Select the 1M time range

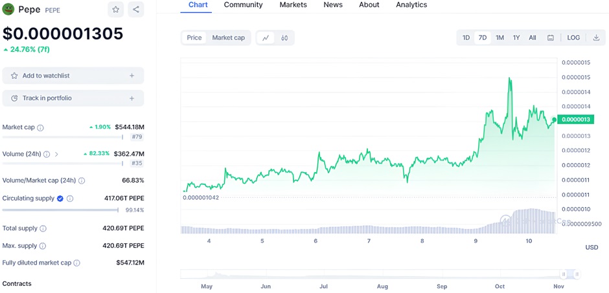[500, 38]
